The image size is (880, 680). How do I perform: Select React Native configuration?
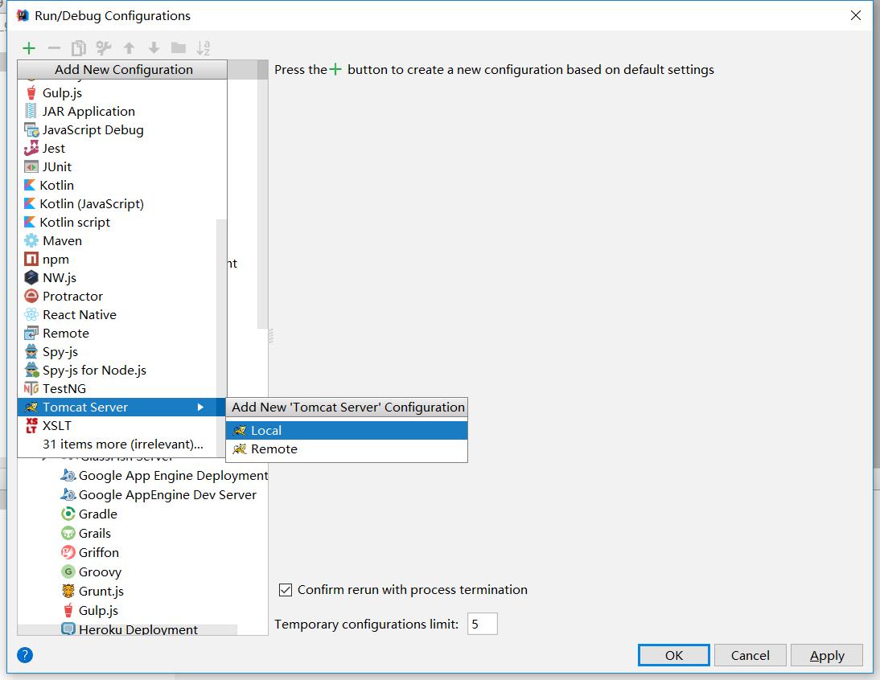click(117, 314)
